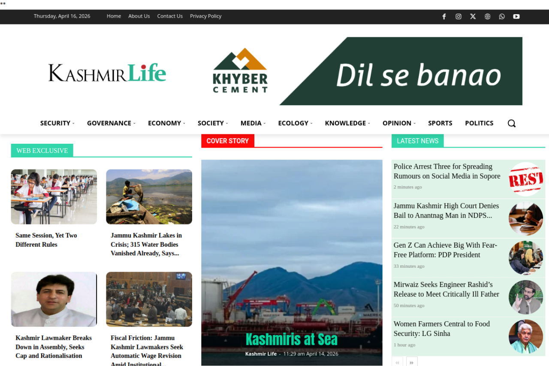This screenshot has height=366, width=549.
Task: Read Police Arrest Three Sopore headline
Action: [x=447, y=171]
